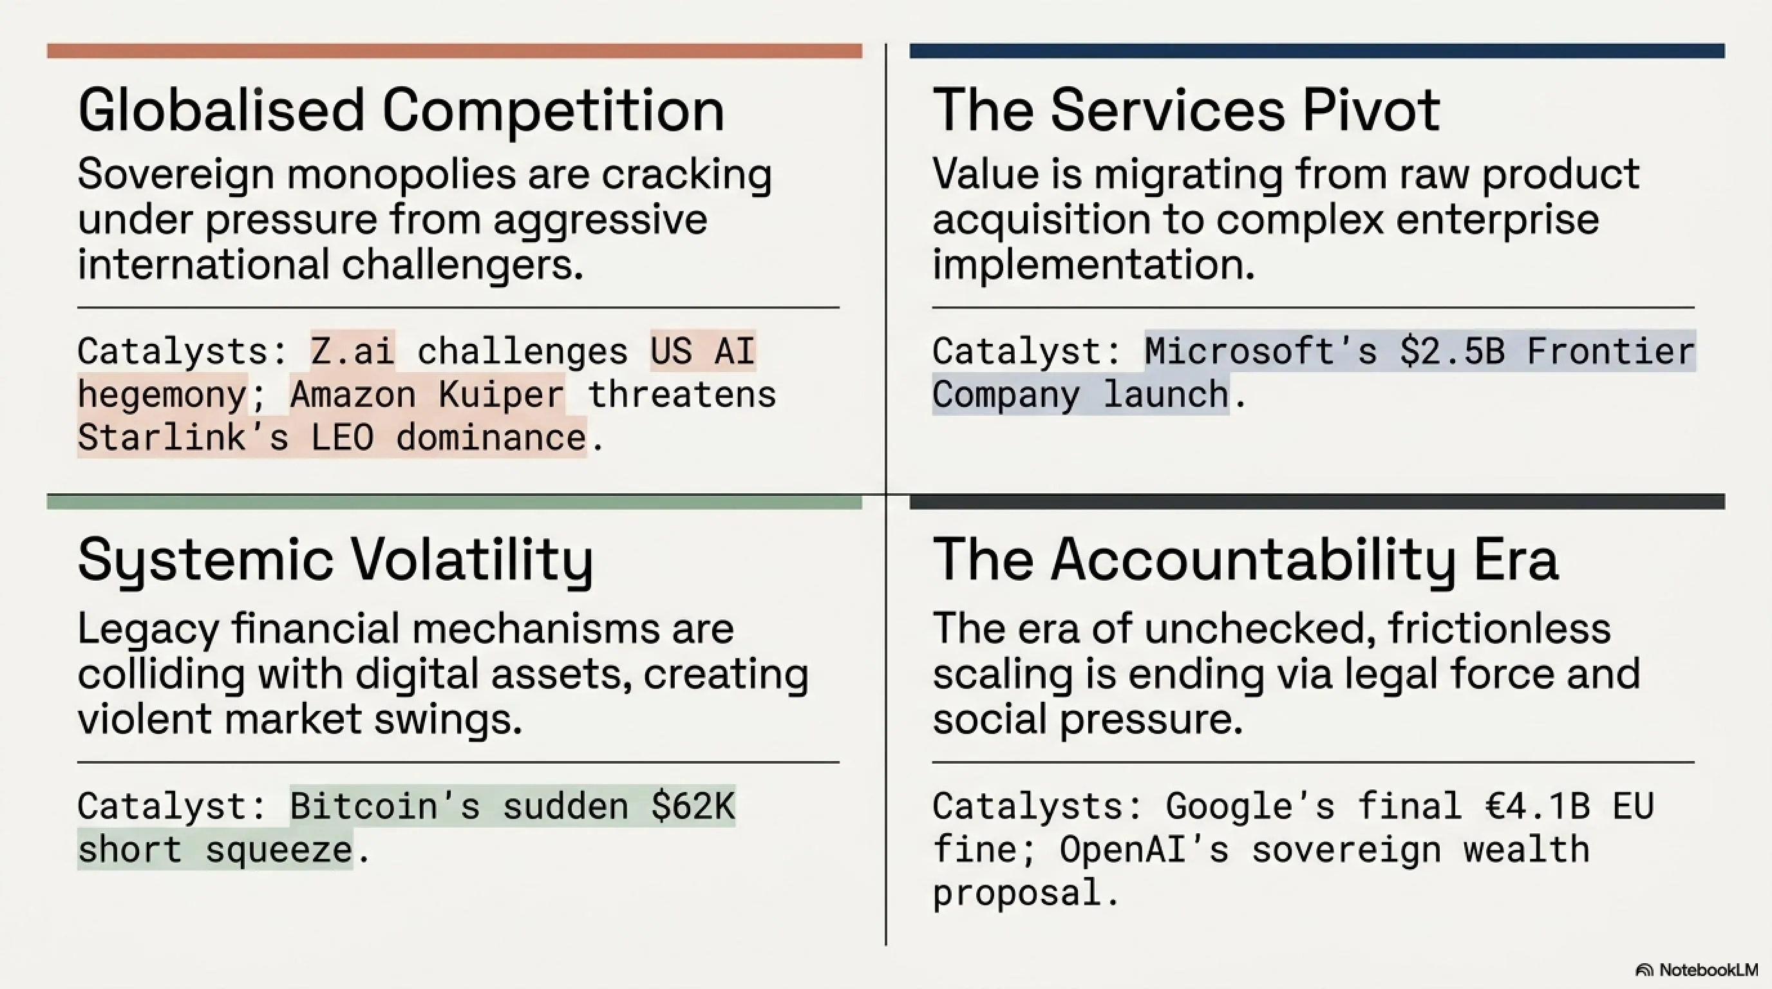Click the highlighted US AI text

pos(703,352)
